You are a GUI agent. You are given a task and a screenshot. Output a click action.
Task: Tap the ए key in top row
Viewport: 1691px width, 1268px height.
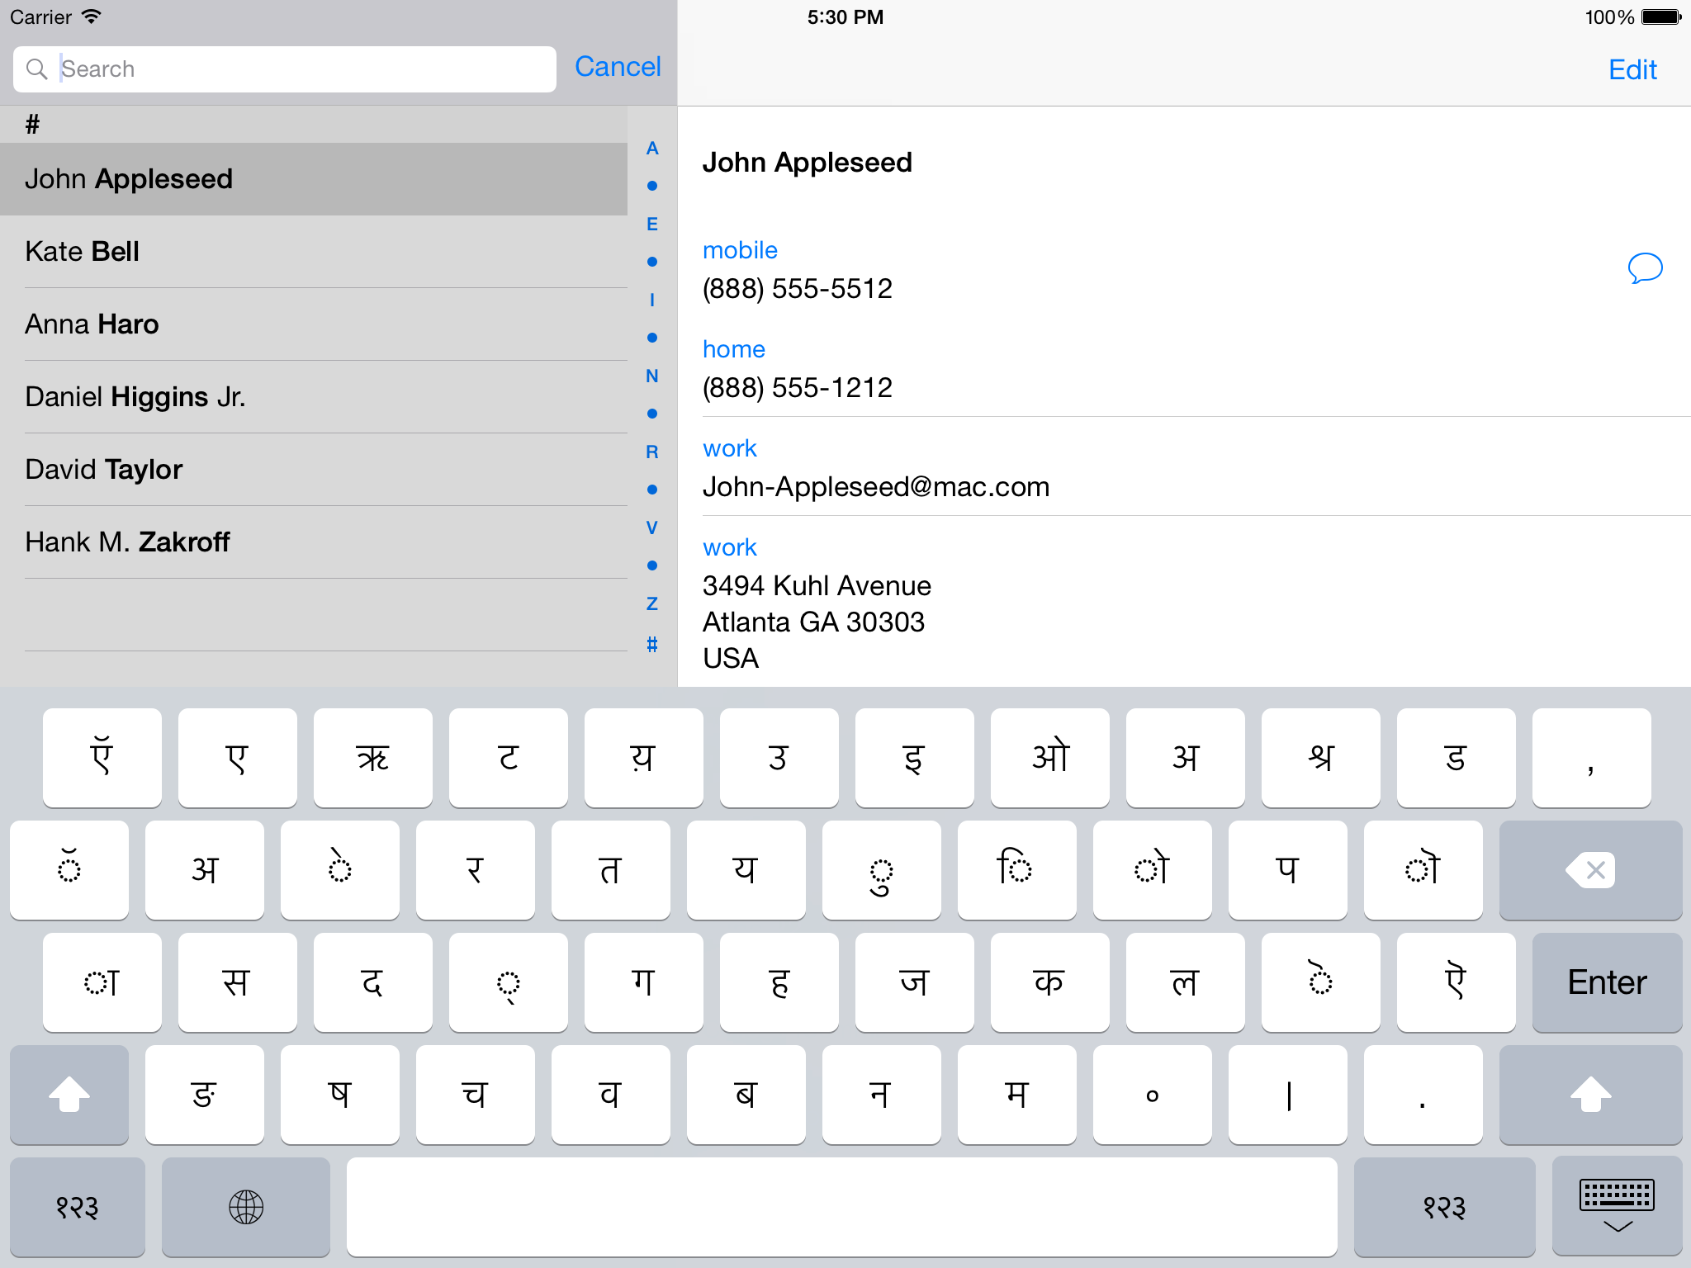pyautogui.click(x=238, y=758)
